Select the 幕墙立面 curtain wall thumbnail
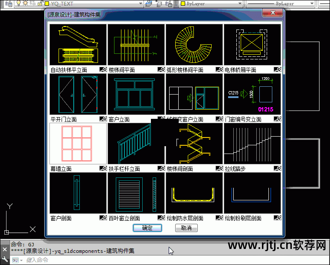The width and height of the screenshot is (330, 265). point(78,144)
